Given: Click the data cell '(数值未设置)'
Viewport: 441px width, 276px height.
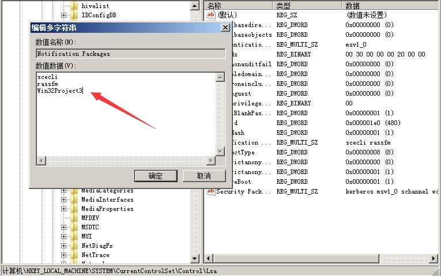Looking at the screenshot, I should 367,15.
